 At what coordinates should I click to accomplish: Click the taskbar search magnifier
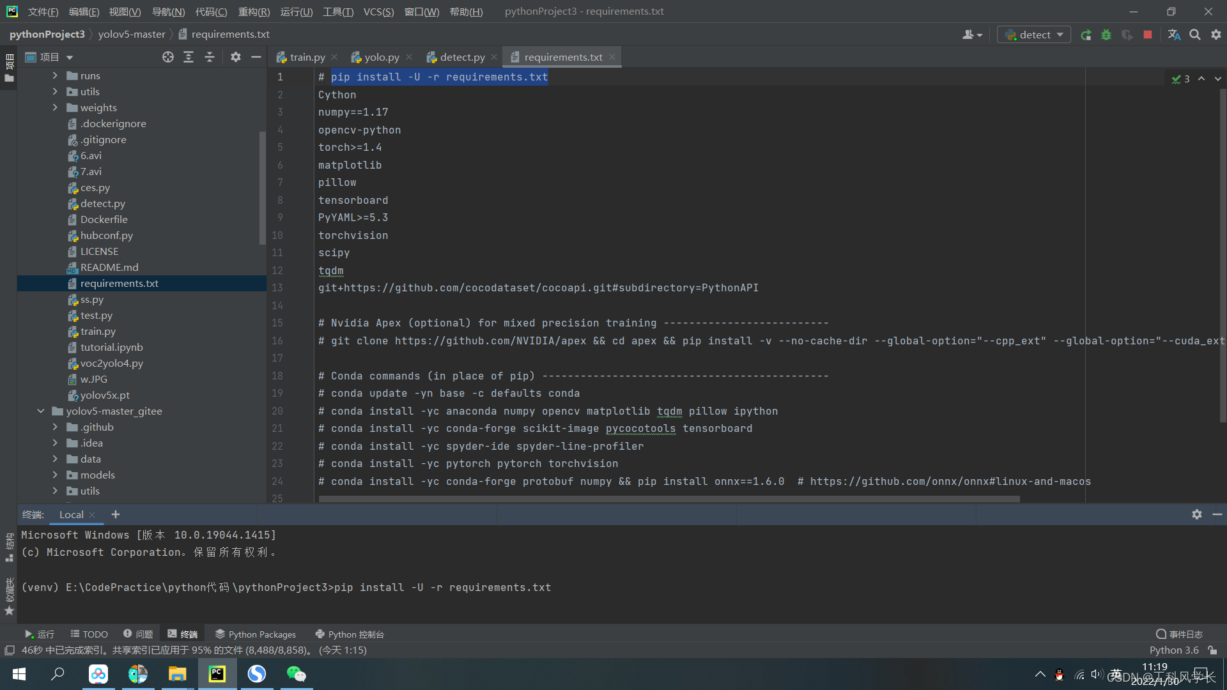point(58,674)
